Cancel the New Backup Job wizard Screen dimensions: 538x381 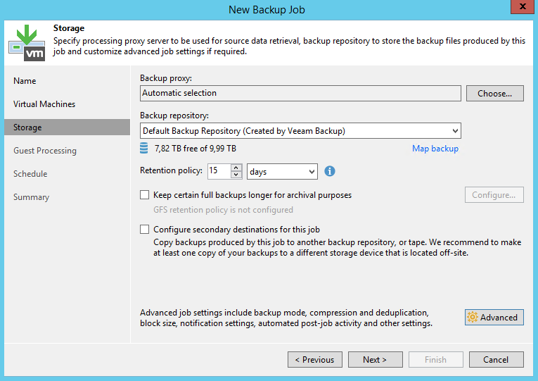point(496,360)
